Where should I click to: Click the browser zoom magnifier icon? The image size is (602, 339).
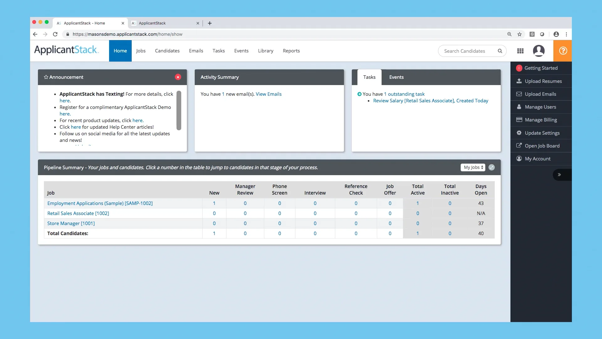(510, 34)
